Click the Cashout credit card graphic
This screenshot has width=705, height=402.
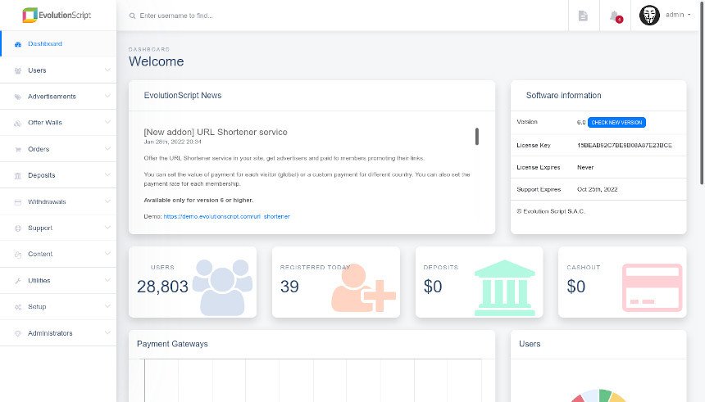click(652, 288)
